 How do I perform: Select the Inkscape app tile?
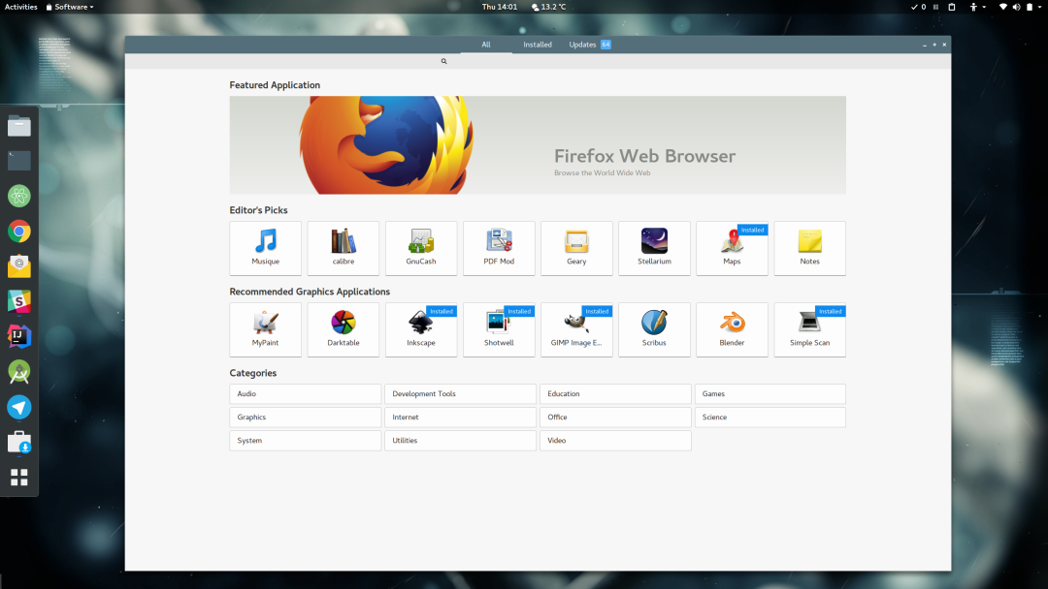point(421,329)
